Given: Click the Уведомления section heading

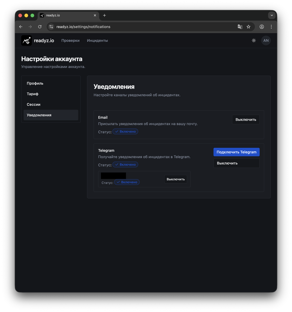Looking at the screenshot, I should tap(114, 87).
